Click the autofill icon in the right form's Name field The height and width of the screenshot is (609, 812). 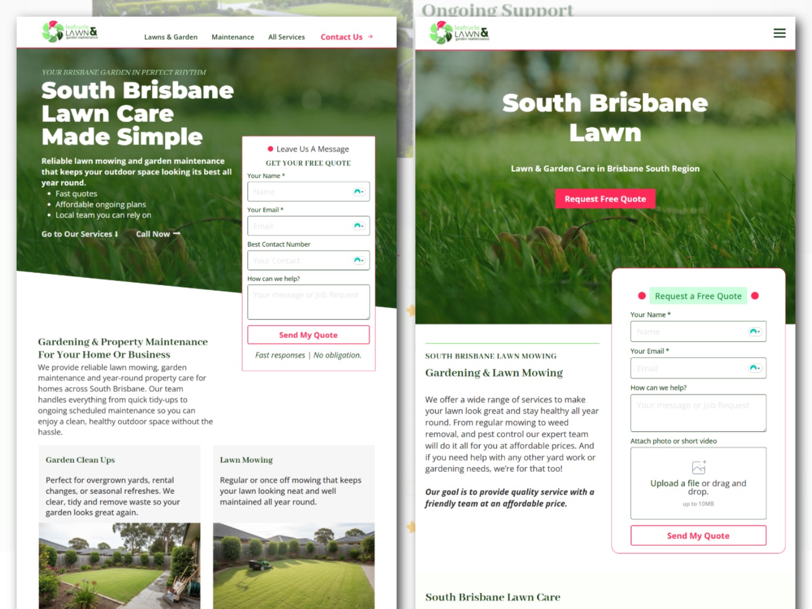[x=752, y=331]
